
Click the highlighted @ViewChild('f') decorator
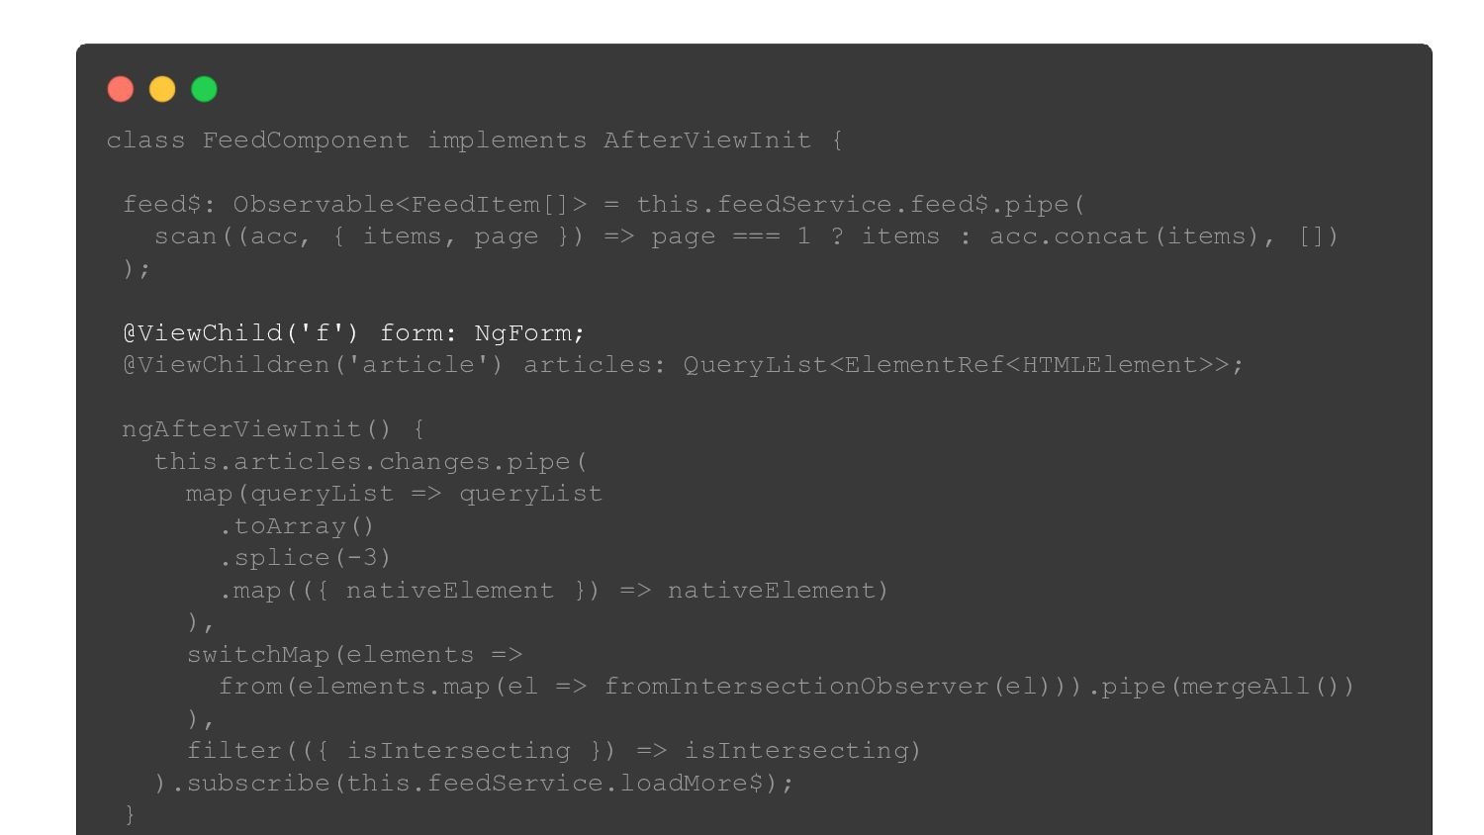[x=240, y=332]
